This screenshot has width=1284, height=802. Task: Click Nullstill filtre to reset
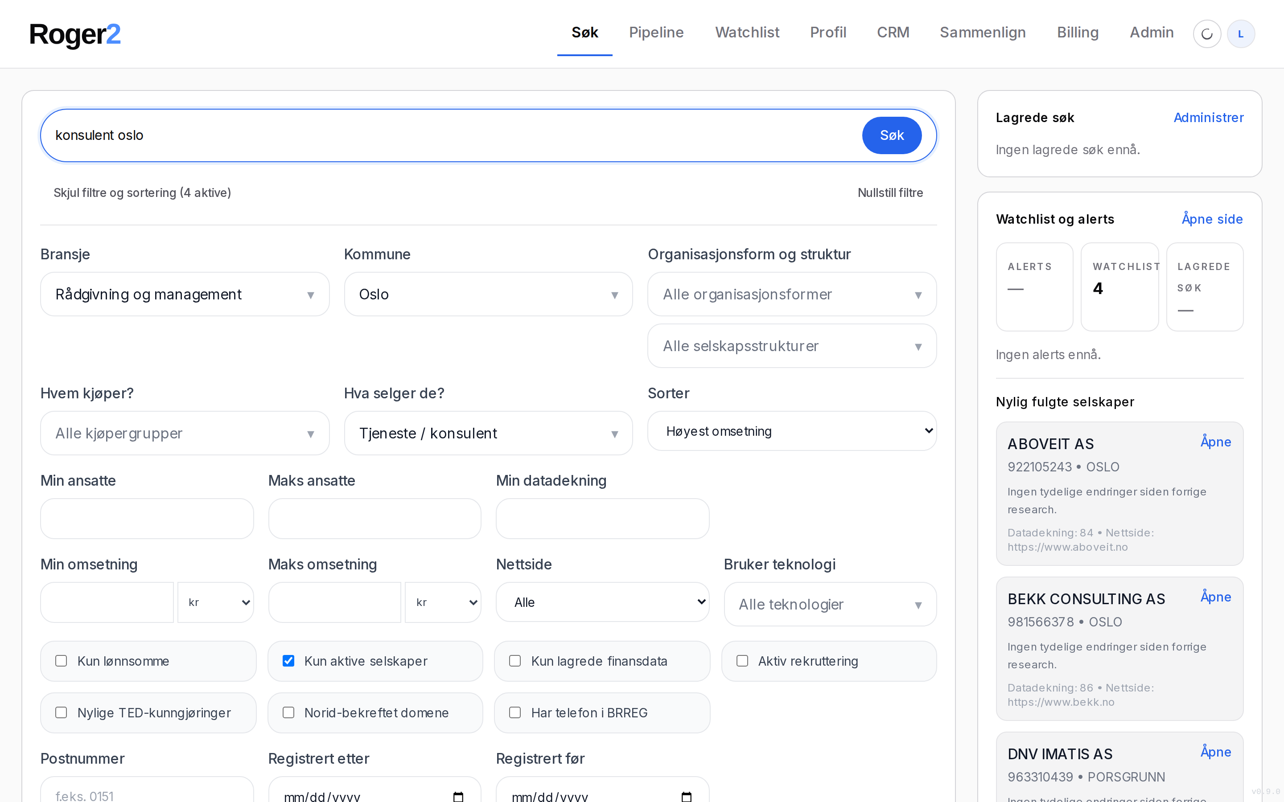pyautogui.click(x=890, y=192)
